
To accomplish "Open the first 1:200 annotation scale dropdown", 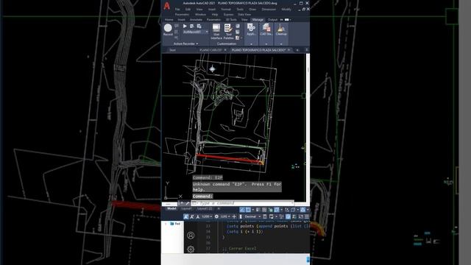I will coord(207,216).
